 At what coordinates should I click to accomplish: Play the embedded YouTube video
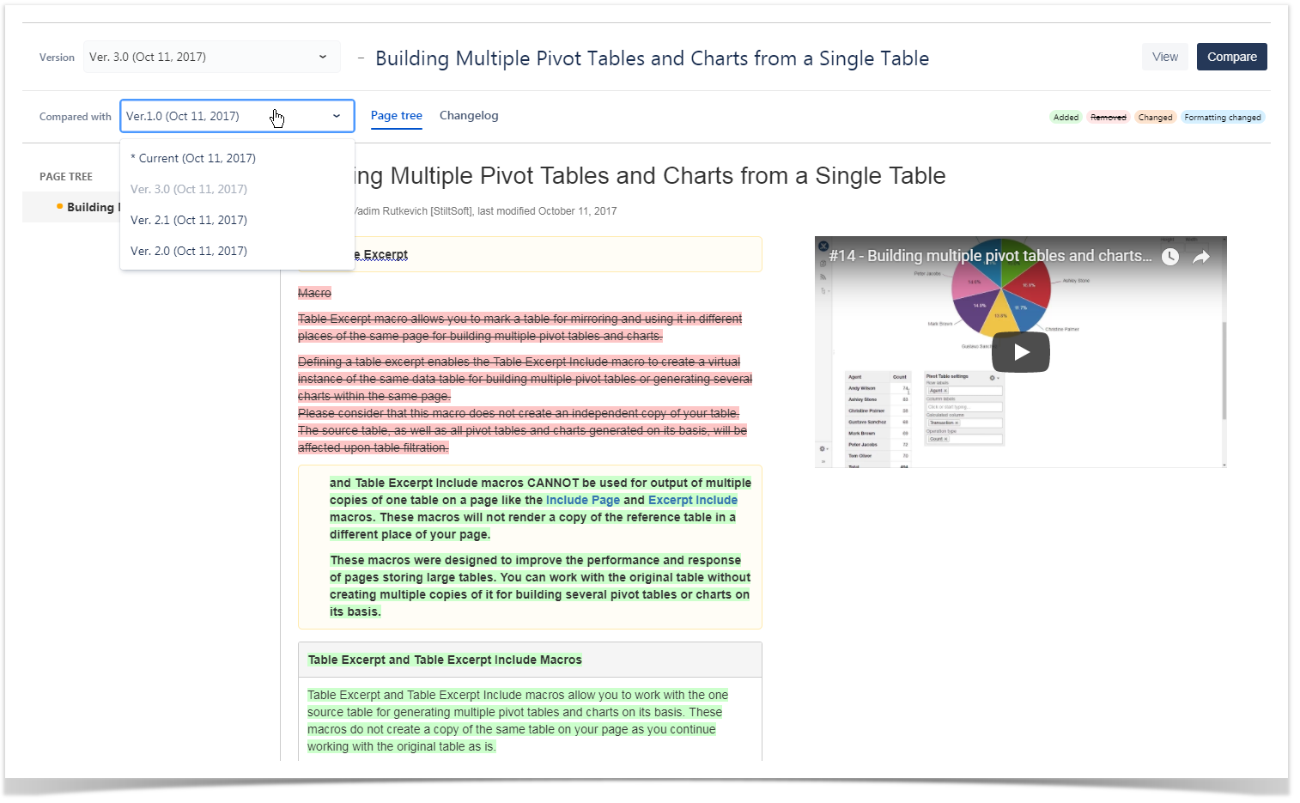pos(1021,352)
